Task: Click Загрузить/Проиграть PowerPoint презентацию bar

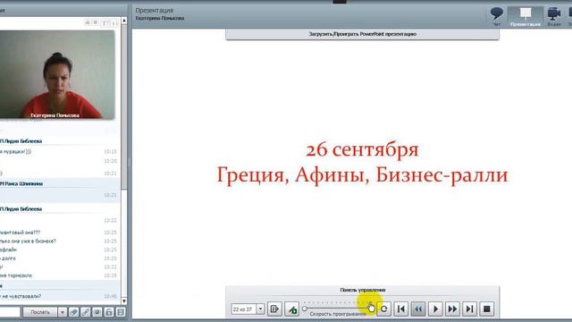Action: pyautogui.click(x=362, y=34)
